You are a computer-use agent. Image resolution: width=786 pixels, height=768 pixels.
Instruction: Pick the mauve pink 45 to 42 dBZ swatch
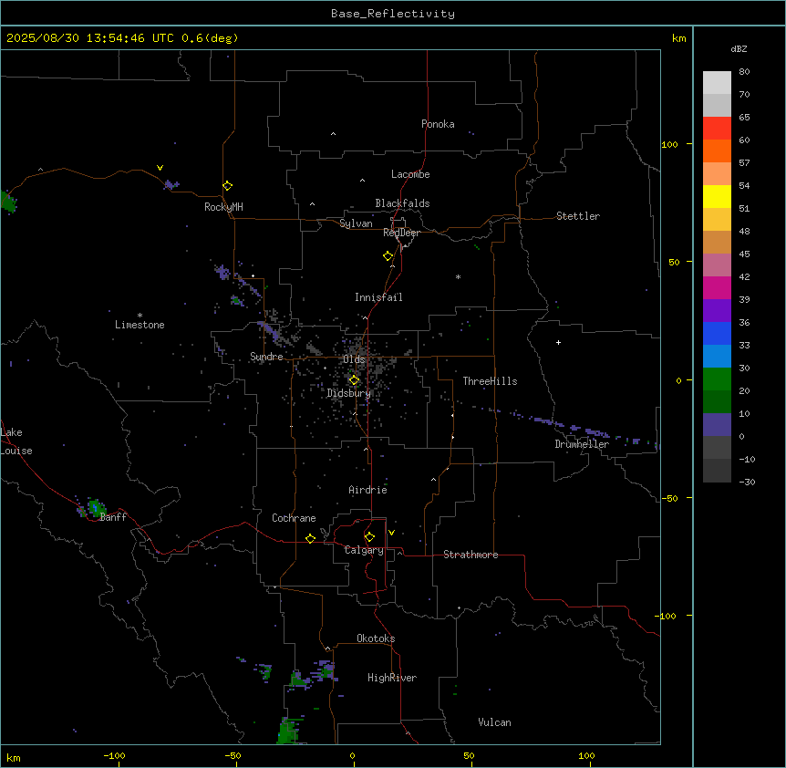[717, 265]
